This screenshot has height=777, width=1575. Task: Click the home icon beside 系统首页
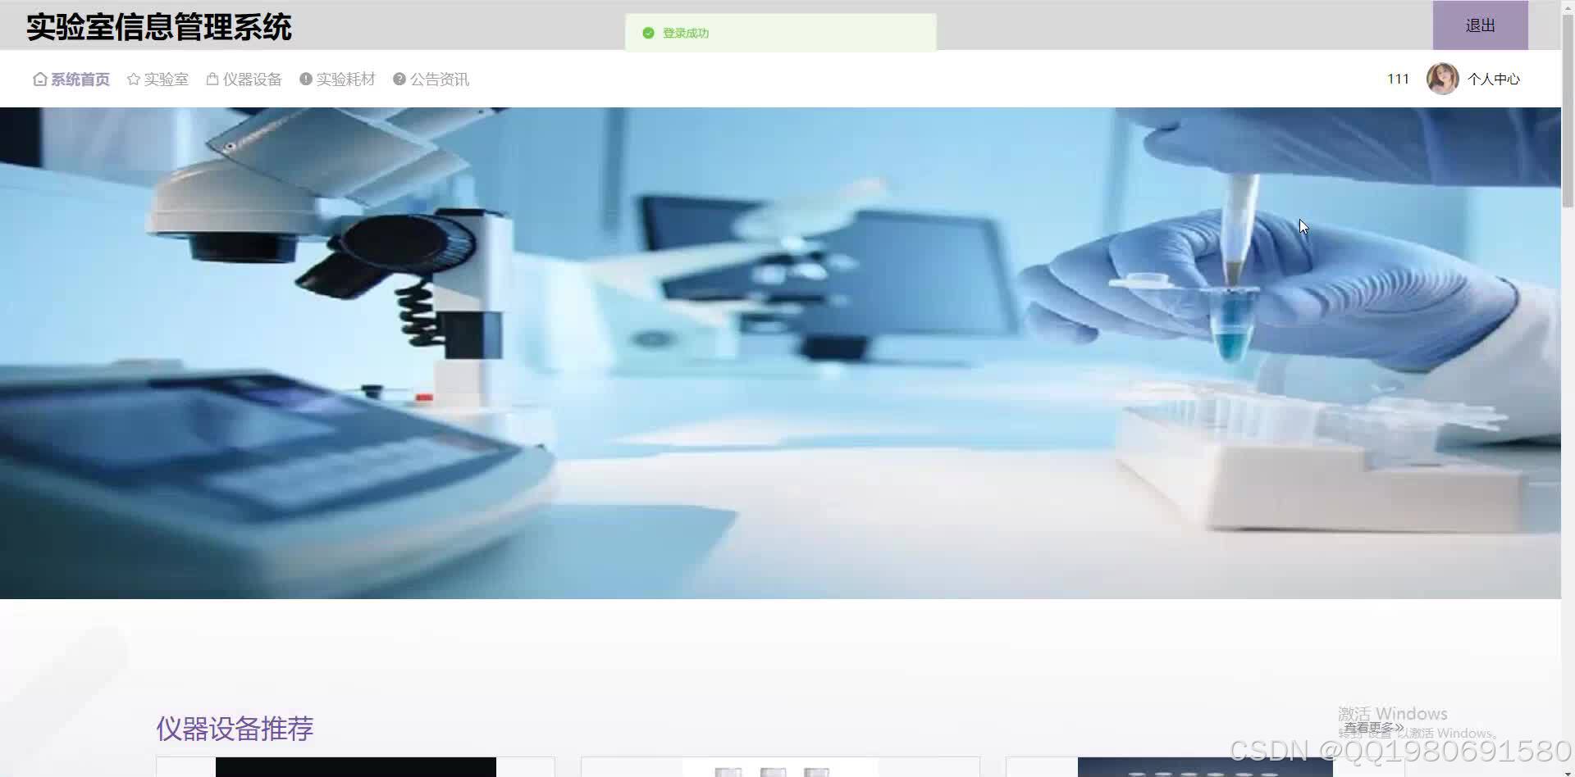pyautogui.click(x=39, y=80)
